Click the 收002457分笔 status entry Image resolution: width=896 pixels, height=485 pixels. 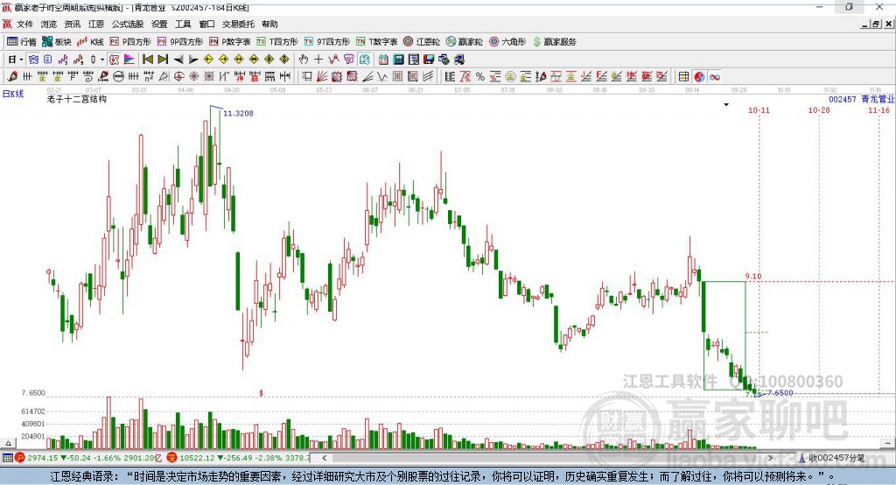(832, 458)
